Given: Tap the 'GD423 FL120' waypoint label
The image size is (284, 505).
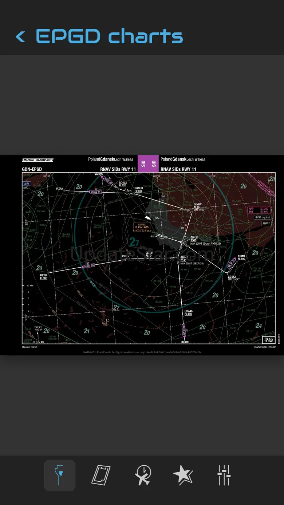Looking at the screenshot, I should click(123, 184).
